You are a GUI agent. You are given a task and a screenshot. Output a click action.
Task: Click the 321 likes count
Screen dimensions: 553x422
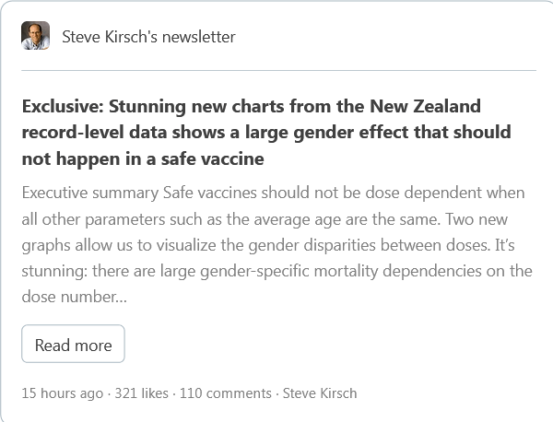[142, 393]
